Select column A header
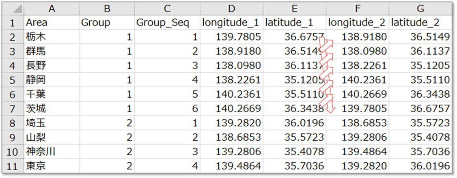The width and height of the screenshot is (457, 178). coord(52,9)
